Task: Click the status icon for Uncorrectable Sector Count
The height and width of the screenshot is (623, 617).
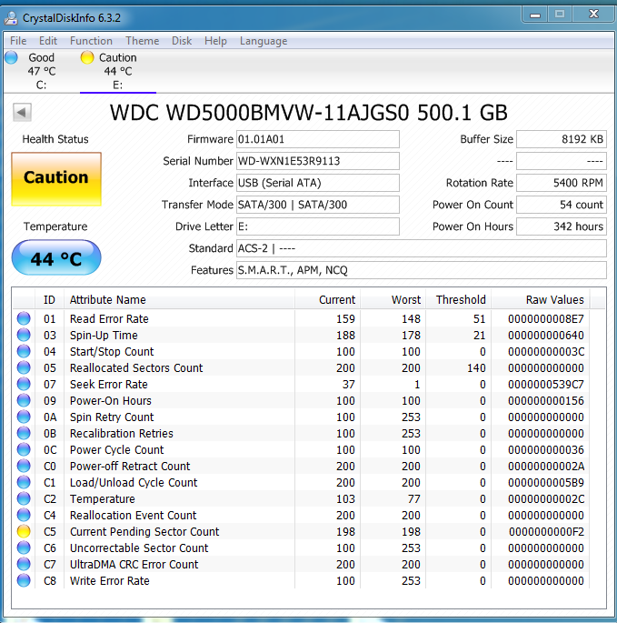Action: click(x=24, y=548)
